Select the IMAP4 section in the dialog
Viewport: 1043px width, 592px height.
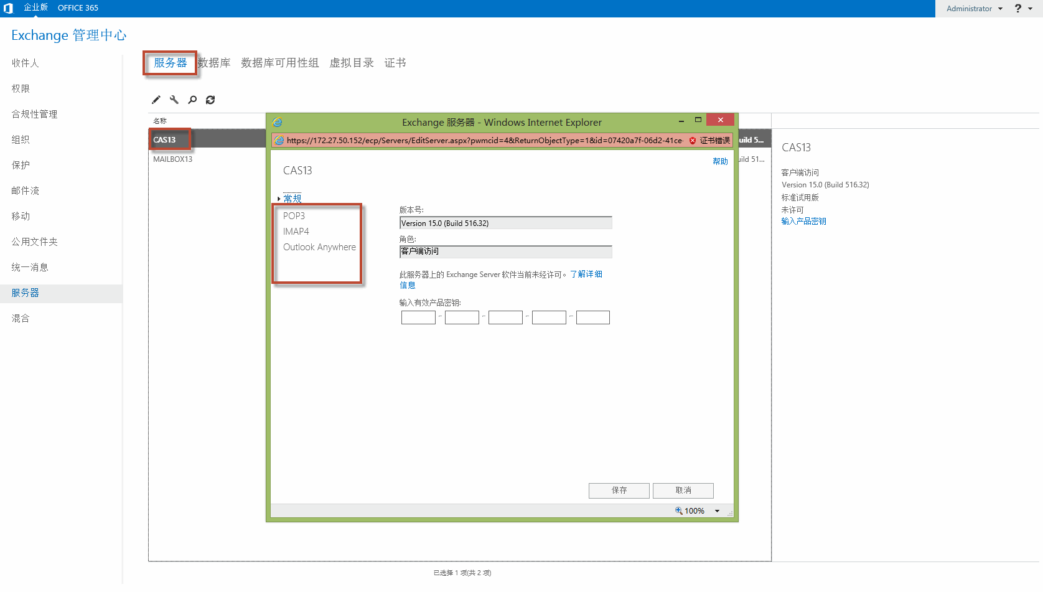pyautogui.click(x=296, y=232)
